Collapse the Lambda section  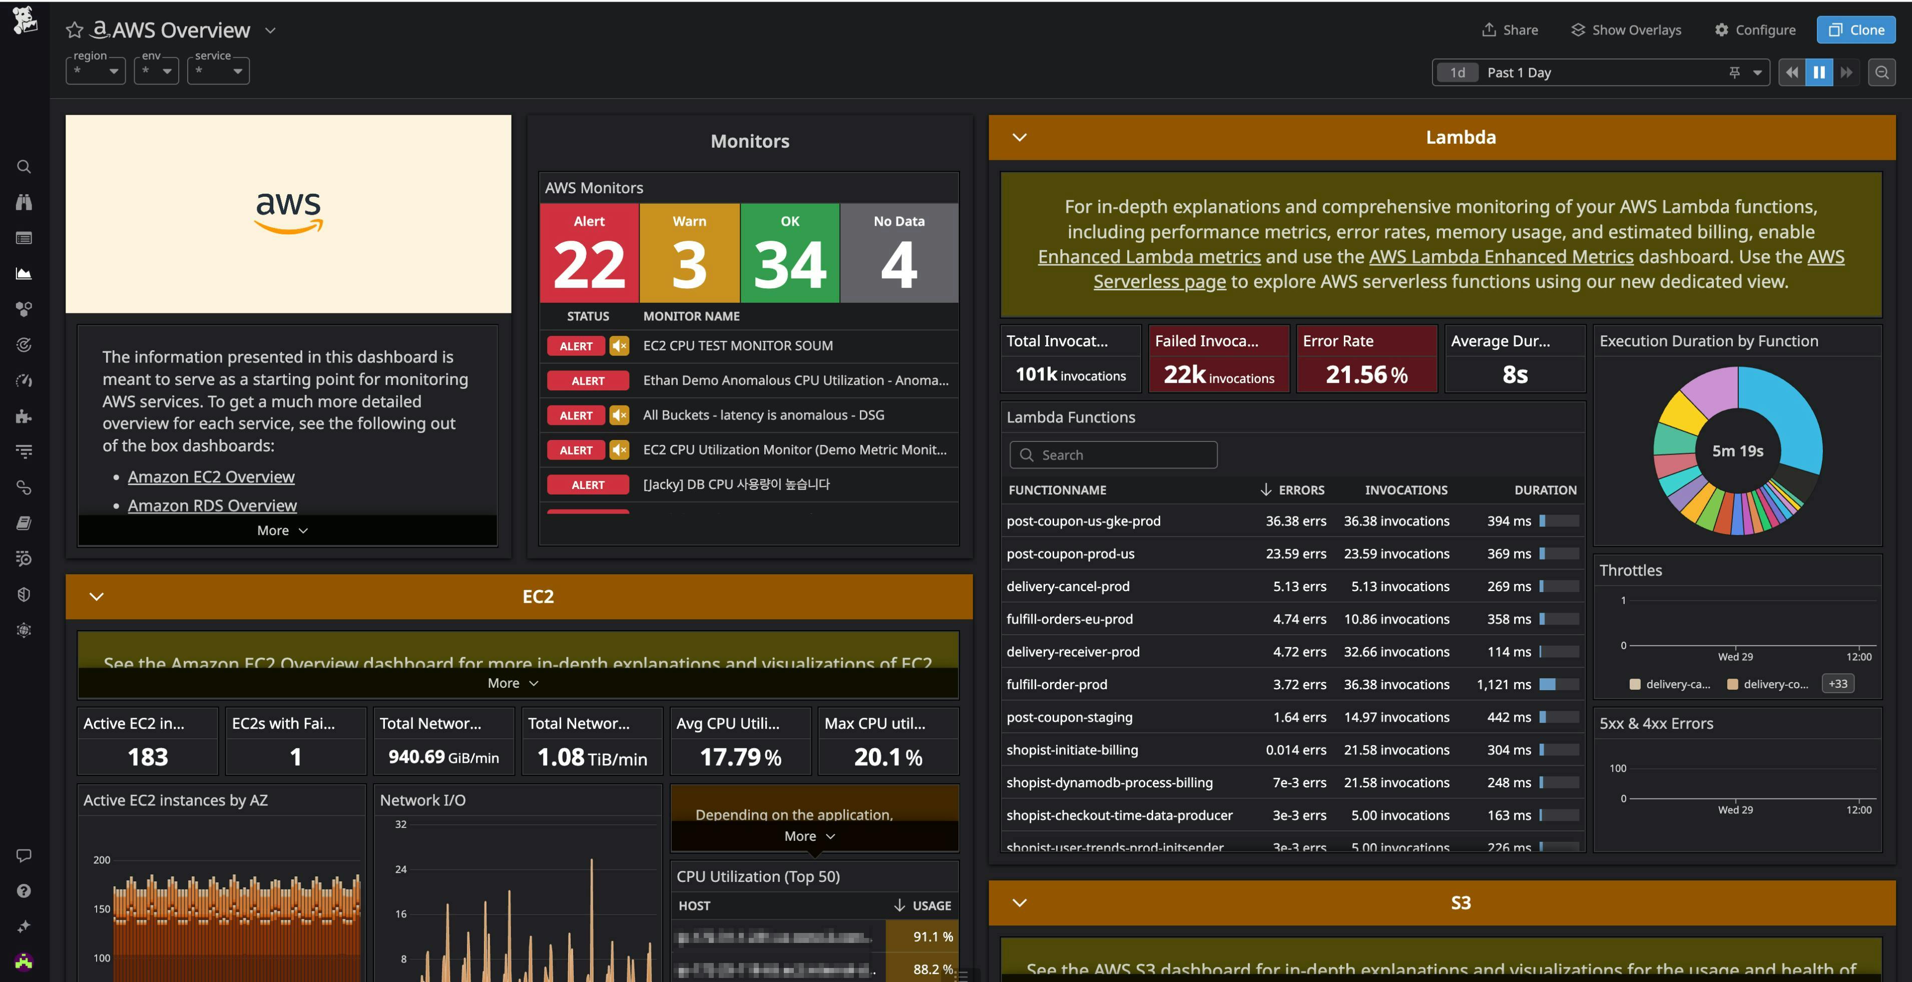(x=1019, y=137)
